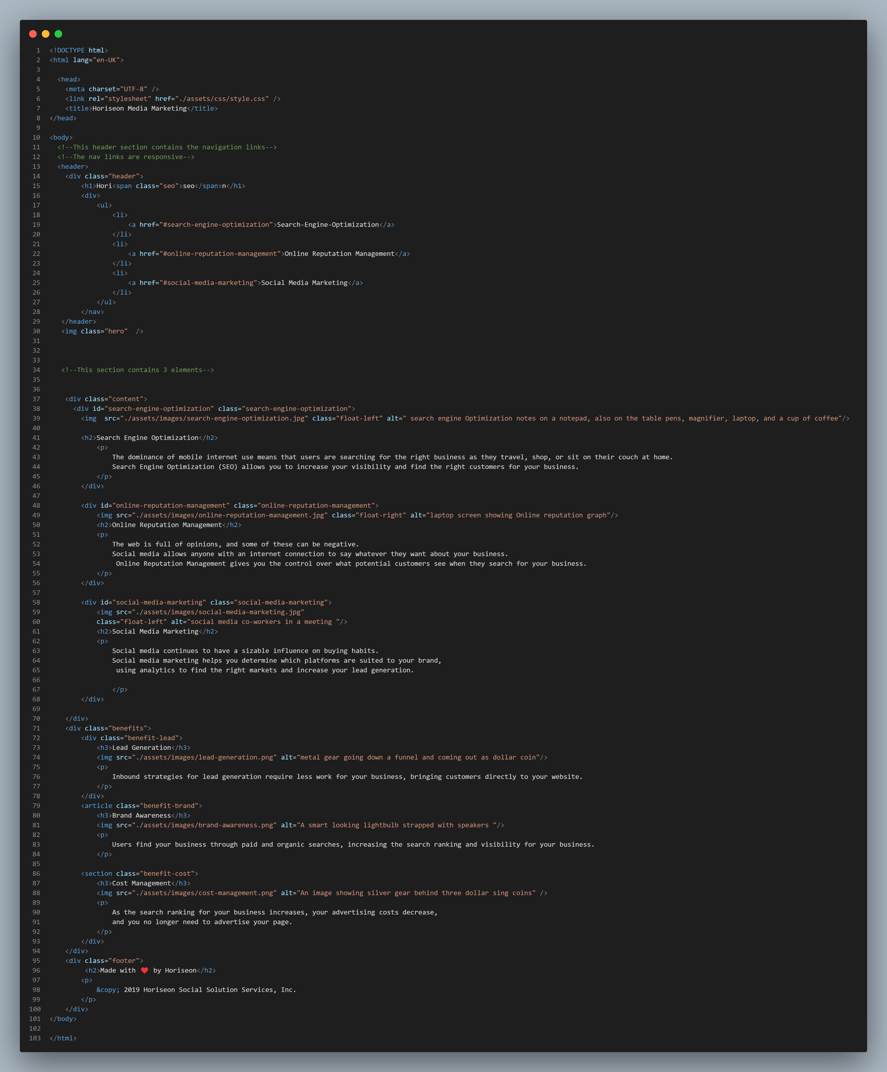The image size is (887, 1072).
Task: Click the meta charset="UTF-8" line
Action: coord(112,89)
